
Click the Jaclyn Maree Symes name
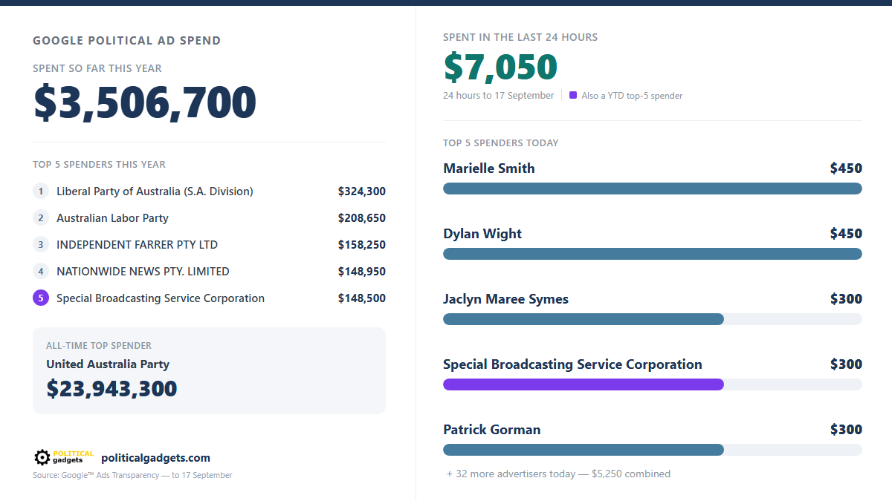[505, 299]
